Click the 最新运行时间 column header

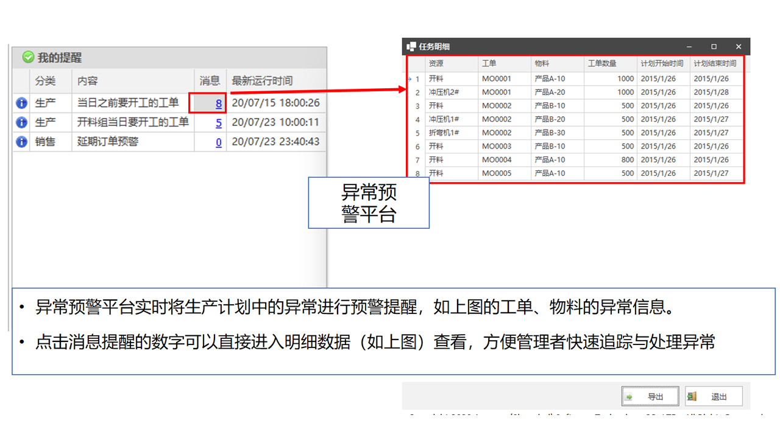(x=262, y=80)
